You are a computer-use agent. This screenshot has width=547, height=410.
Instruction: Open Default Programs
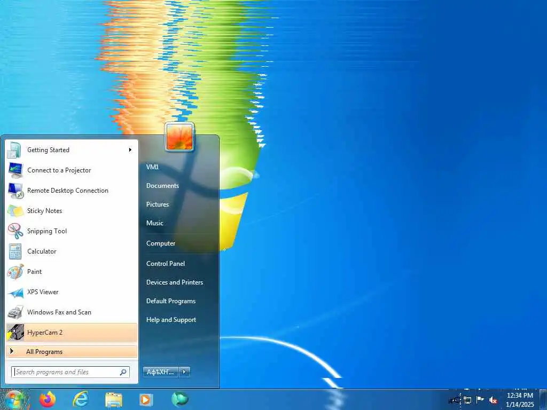pyautogui.click(x=170, y=301)
